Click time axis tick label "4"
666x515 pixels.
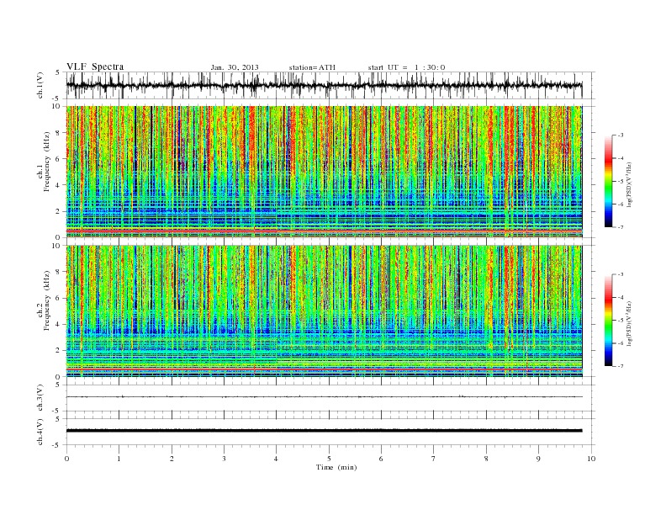tap(277, 459)
